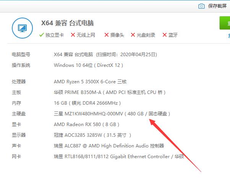
Task: Click 瑞昱 ALC887 audio value
Action: (x=109, y=146)
